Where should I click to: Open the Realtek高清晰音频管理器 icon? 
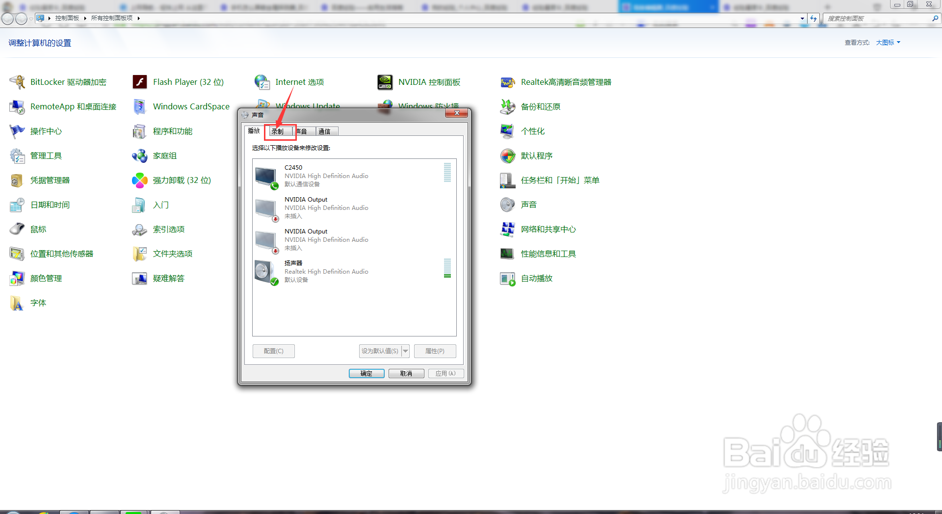[508, 82]
